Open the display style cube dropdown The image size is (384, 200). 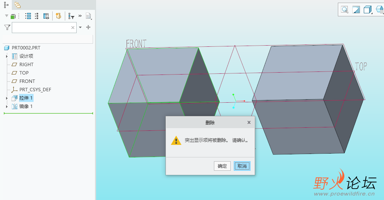[x=368, y=10]
